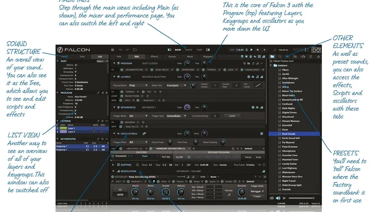Open the Falcon main hamburger menu

(112, 50)
